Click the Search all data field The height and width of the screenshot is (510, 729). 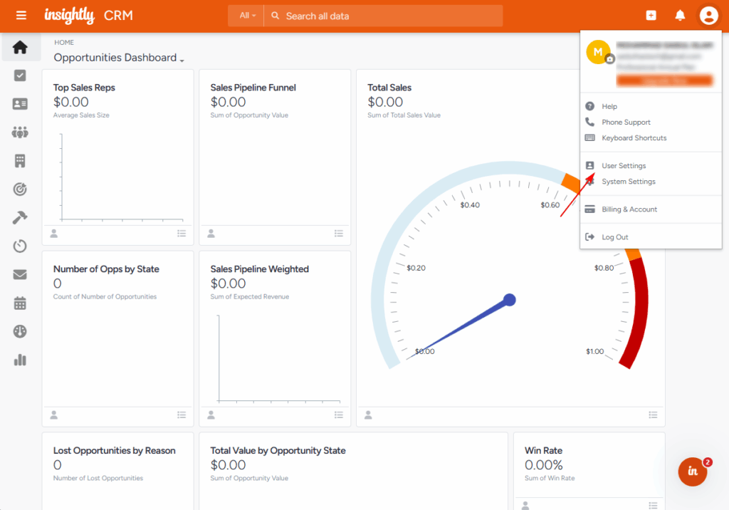384,16
